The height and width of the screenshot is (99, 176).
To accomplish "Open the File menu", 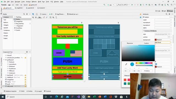I will [5, 2].
